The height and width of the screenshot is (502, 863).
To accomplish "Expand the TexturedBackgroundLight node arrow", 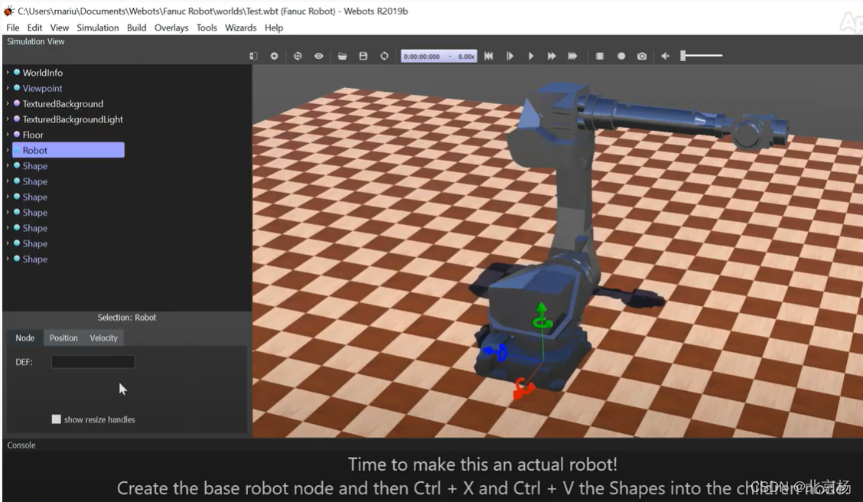I will (x=8, y=119).
